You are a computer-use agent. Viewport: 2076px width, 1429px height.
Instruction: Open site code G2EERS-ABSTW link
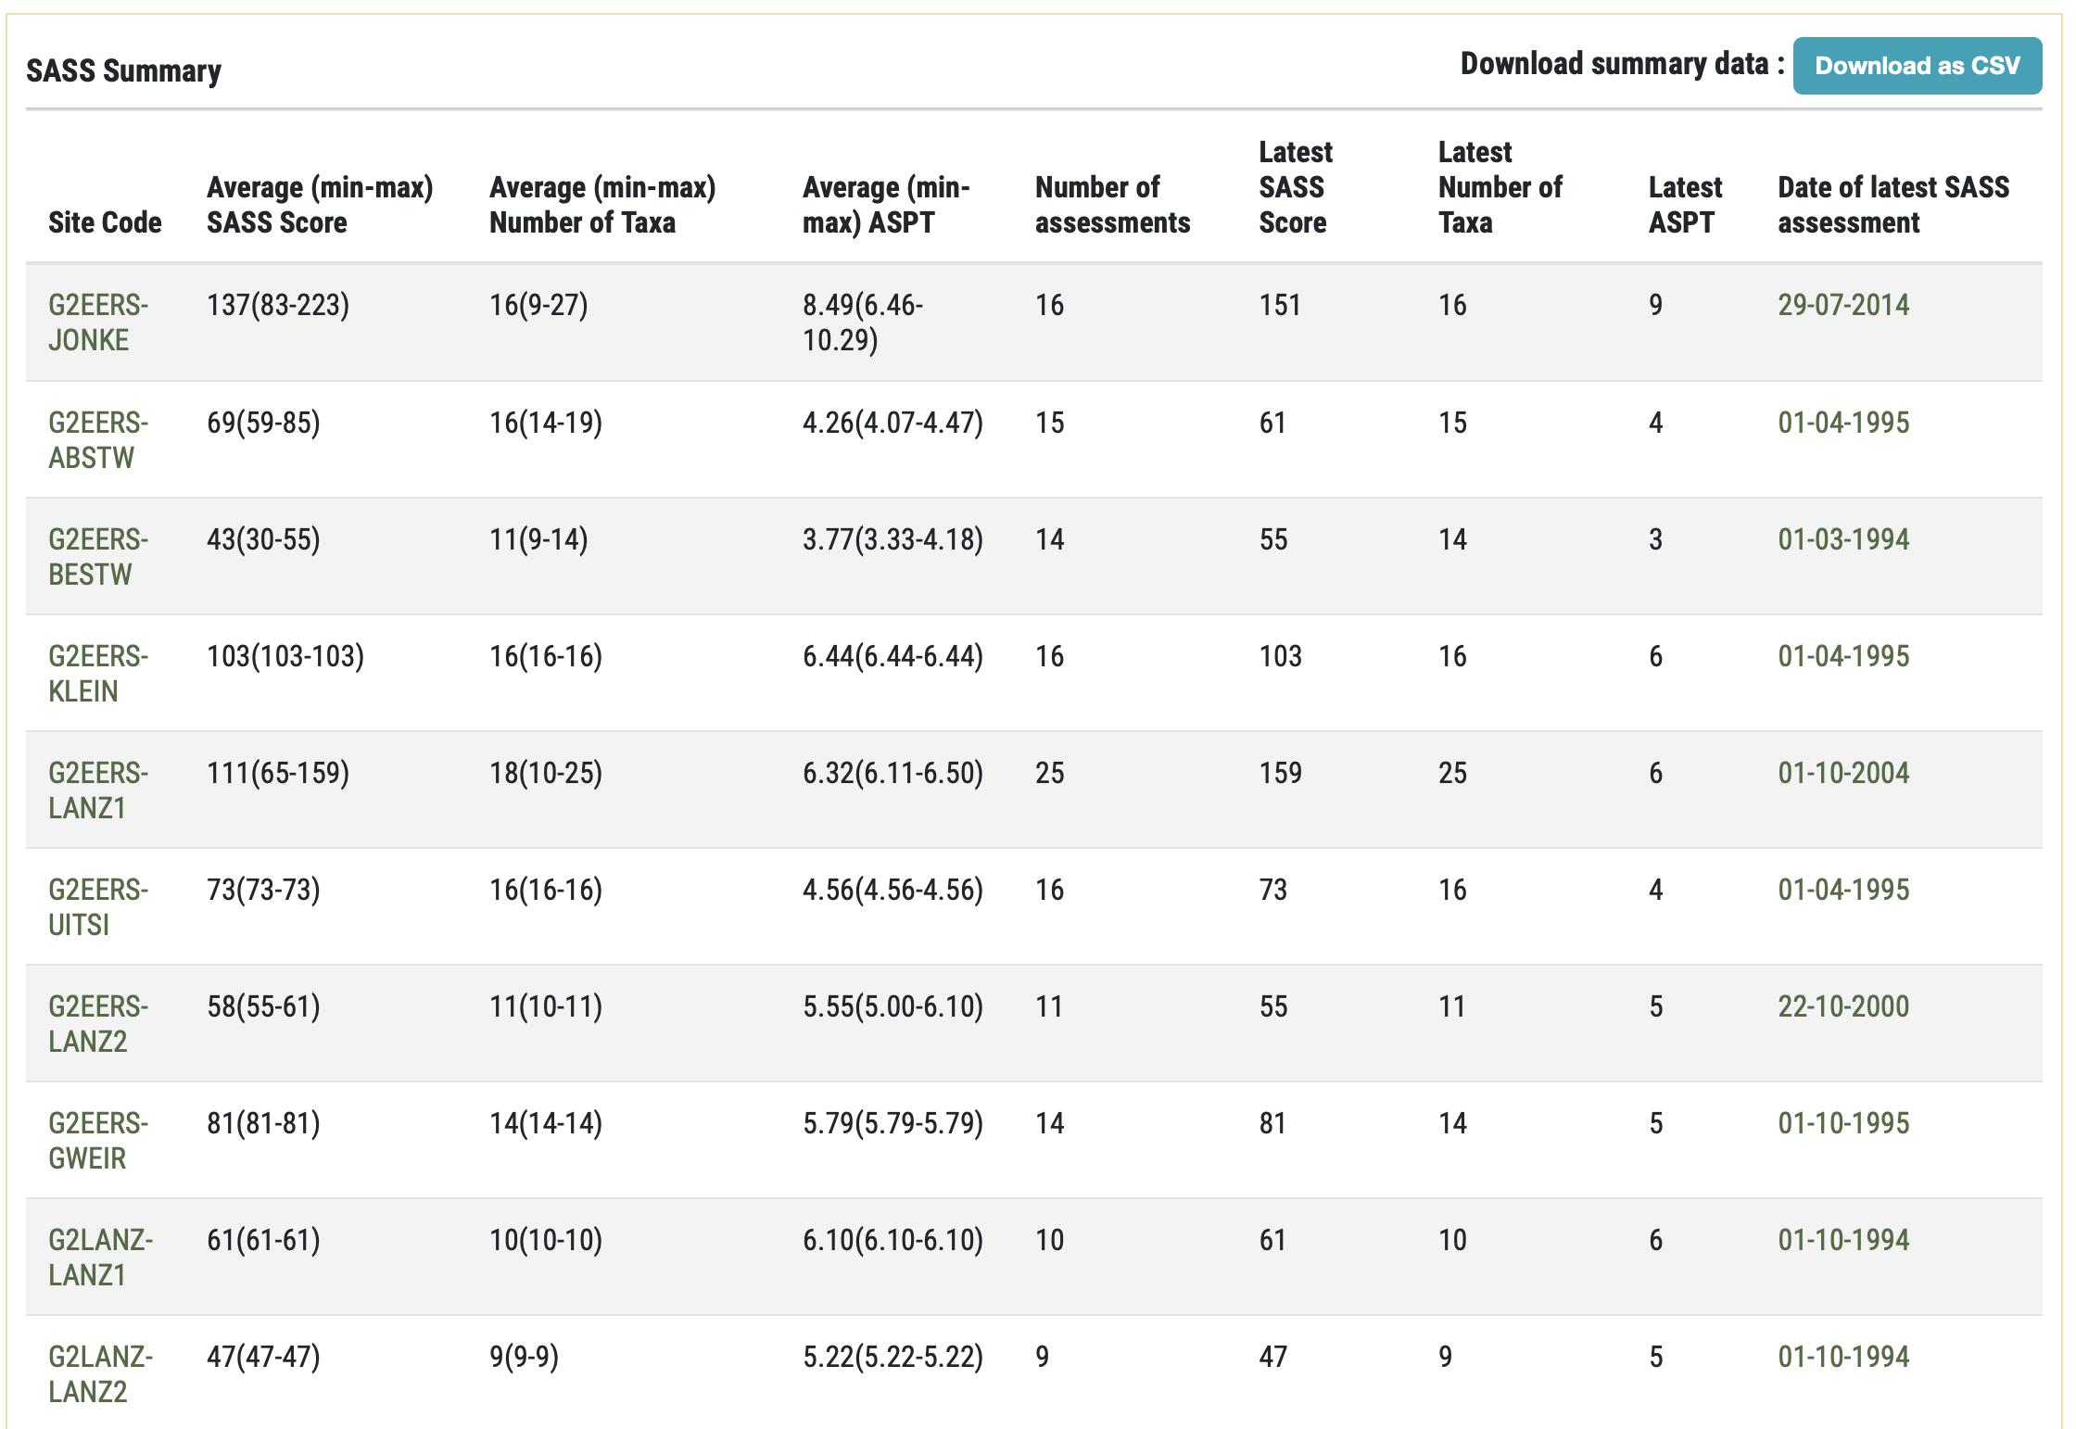[x=98, y=440]
